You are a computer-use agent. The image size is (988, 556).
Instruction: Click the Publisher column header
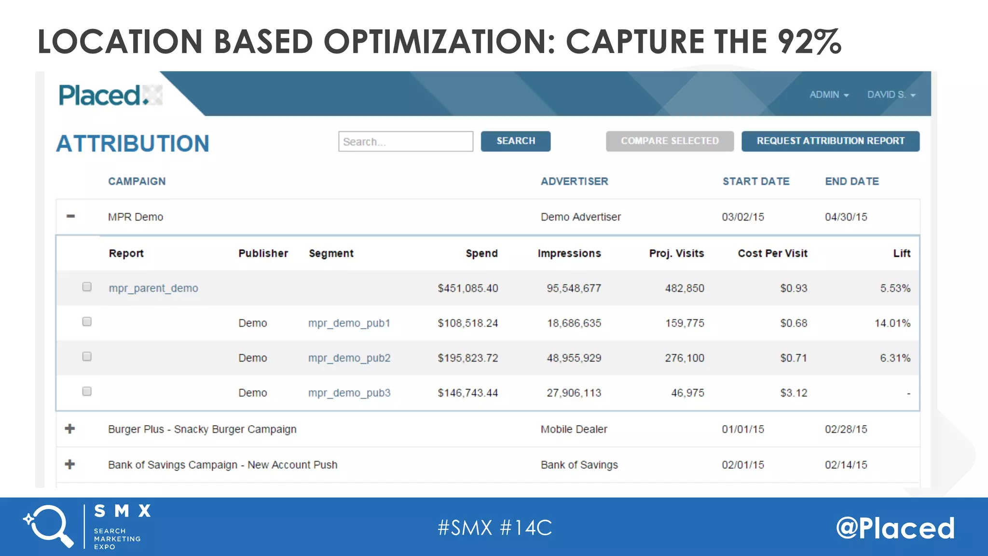pos(263,253)
